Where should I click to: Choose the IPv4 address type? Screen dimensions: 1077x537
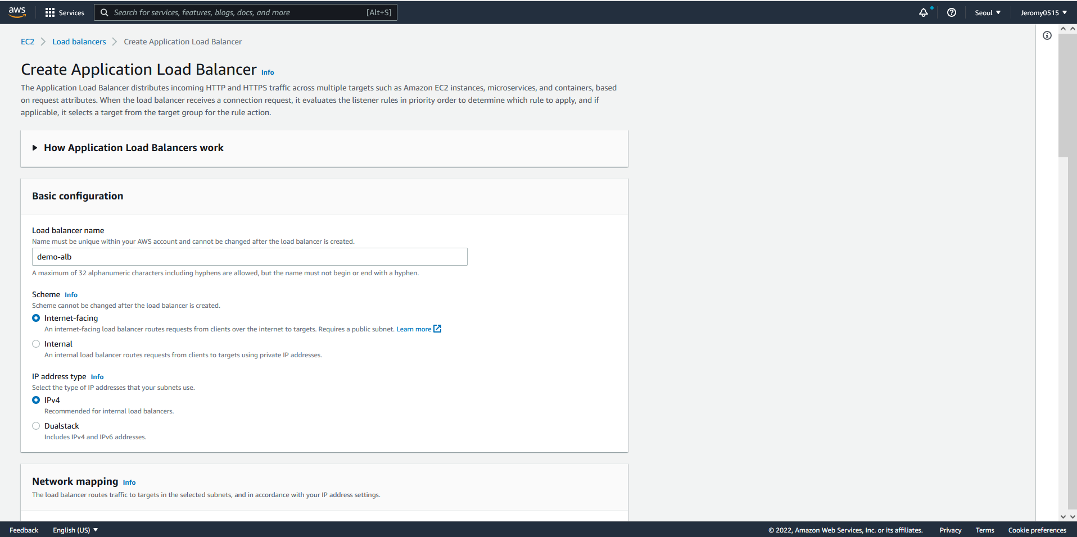point(36,400)
